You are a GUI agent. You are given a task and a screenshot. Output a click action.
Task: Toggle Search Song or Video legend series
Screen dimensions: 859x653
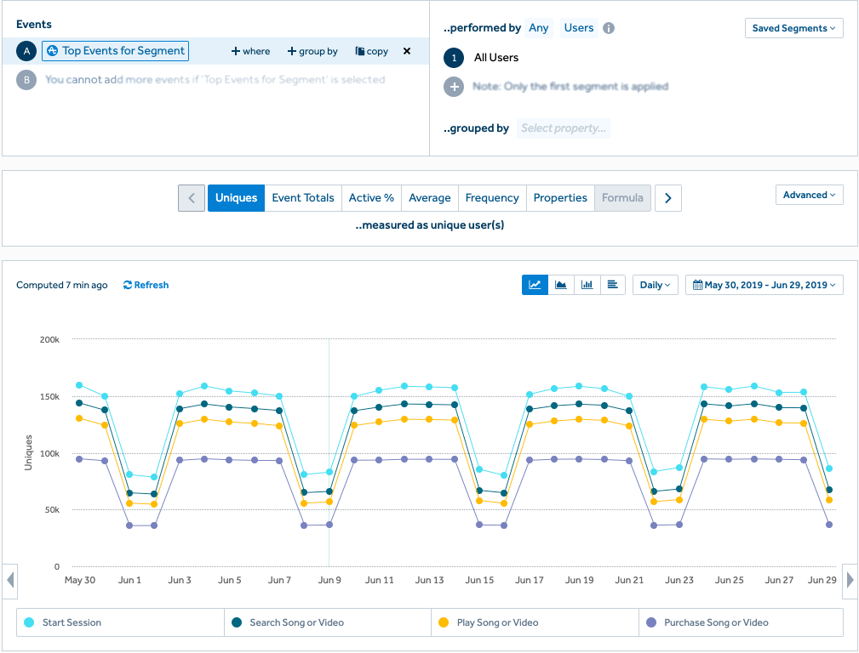coord(296,622)
